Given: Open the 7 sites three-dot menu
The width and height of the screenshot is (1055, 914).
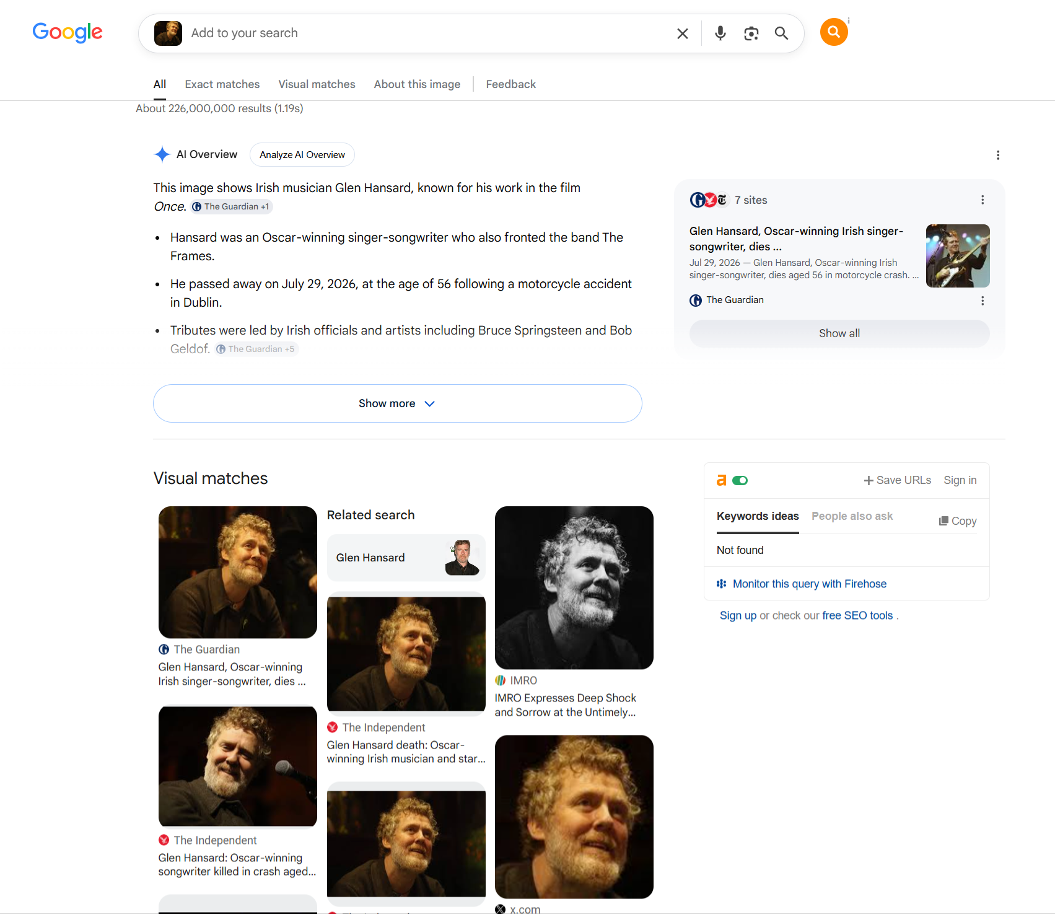Looking at the screenshot, I should [x=983, y=200].
